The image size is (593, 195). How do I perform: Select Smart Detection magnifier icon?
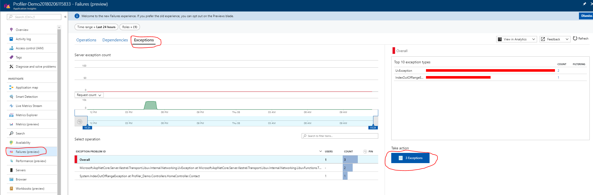click(11, 96)
